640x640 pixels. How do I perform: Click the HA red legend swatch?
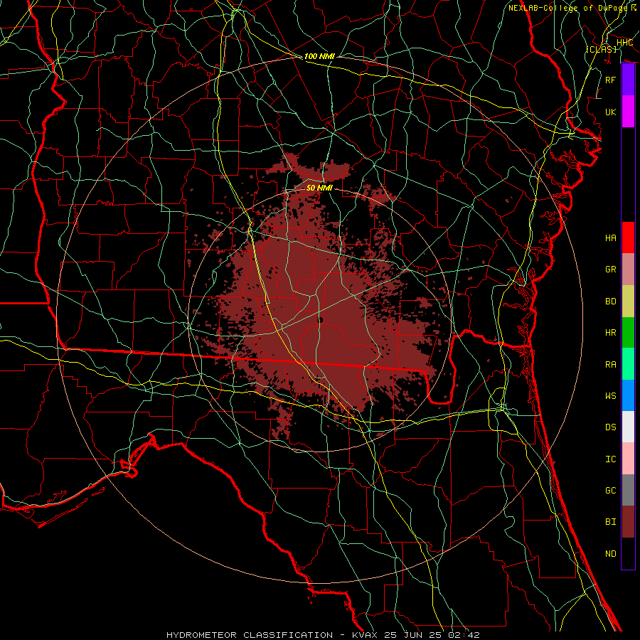coord(628,238)
